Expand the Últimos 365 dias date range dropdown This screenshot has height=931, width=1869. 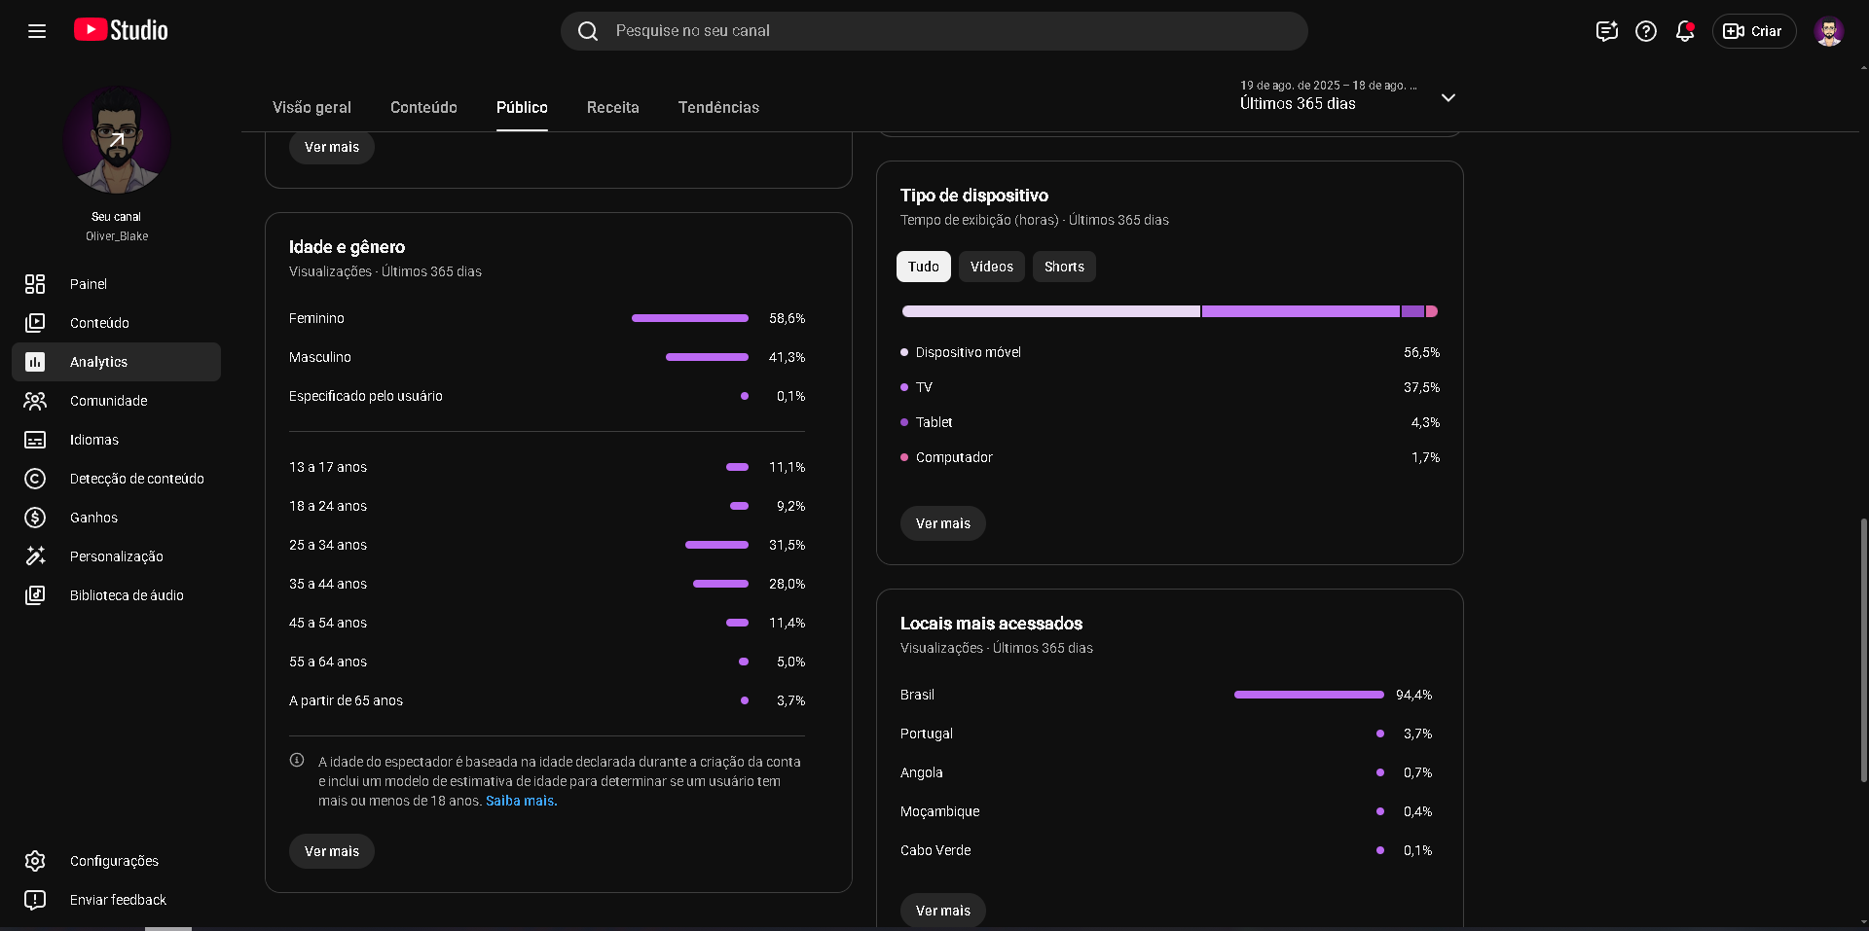(x=1347, y=96)
